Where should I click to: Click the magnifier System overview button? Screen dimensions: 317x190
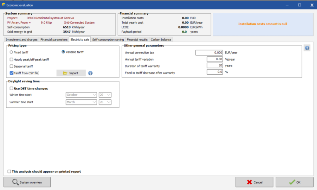point(27,182)
